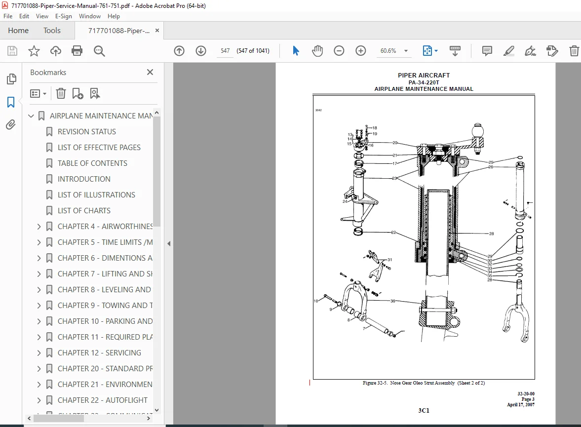The image size is (581, 427).
Task: Print the document via printer icon
Action: (x=77, y=51)
